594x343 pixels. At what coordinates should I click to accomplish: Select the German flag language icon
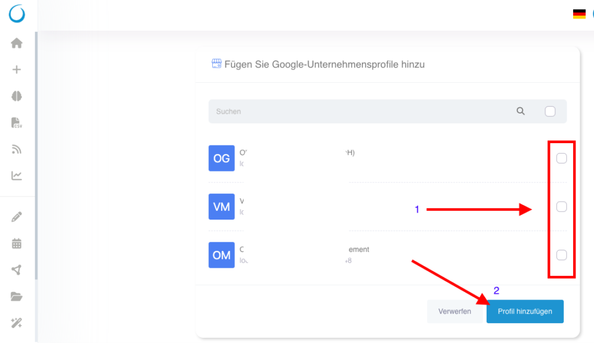pyautogui.click(x=579, y=14)
